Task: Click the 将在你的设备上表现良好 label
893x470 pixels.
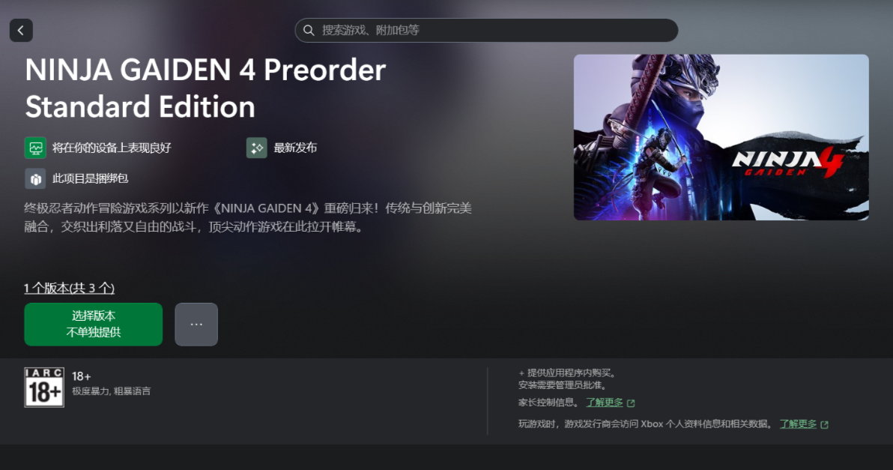Action: click(112, 148)
